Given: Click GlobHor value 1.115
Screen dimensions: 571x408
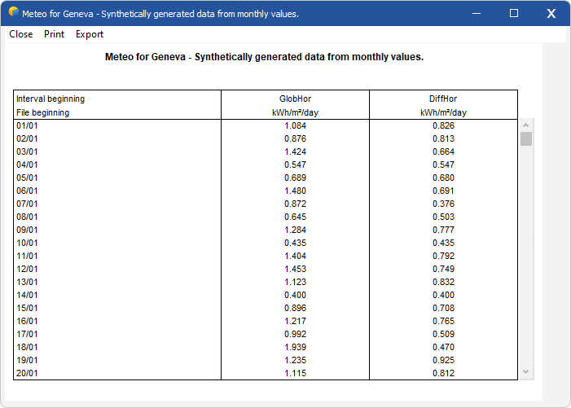Looking at the screenshot, I should click(295, 373).
